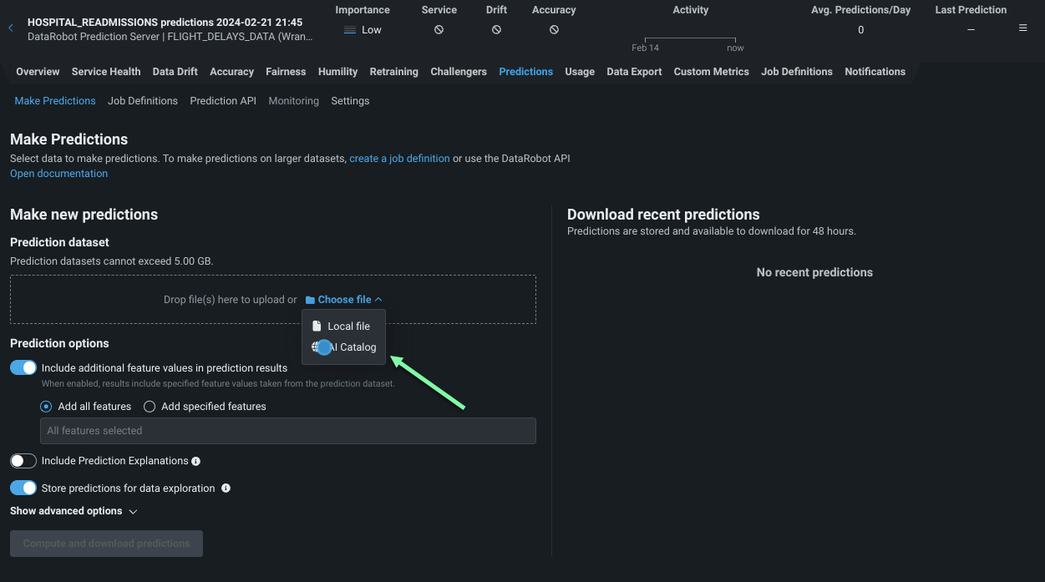Select Add specified features radio button

point(150,407)
